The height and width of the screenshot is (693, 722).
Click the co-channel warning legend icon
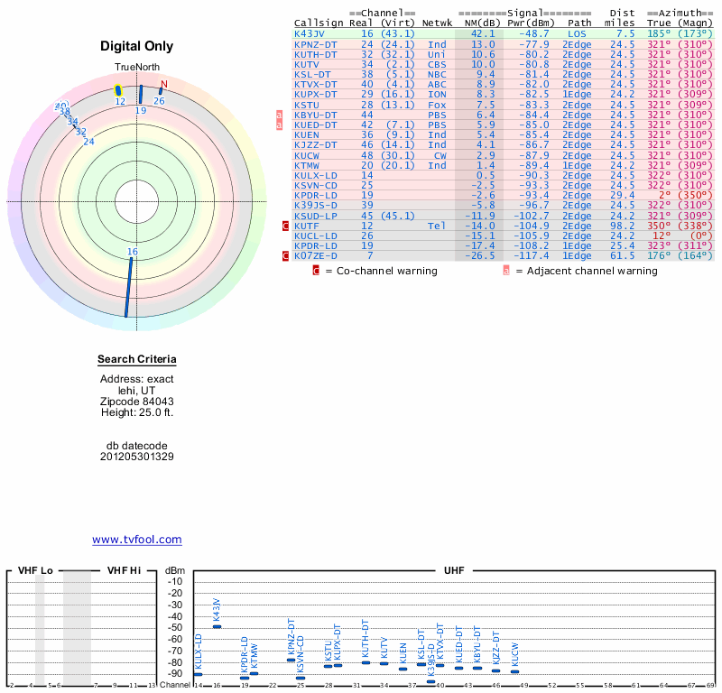point(316,271)
